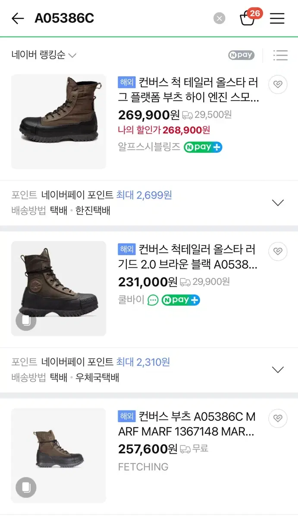Expand point details for 최대 2,699원

click(278, 202)
